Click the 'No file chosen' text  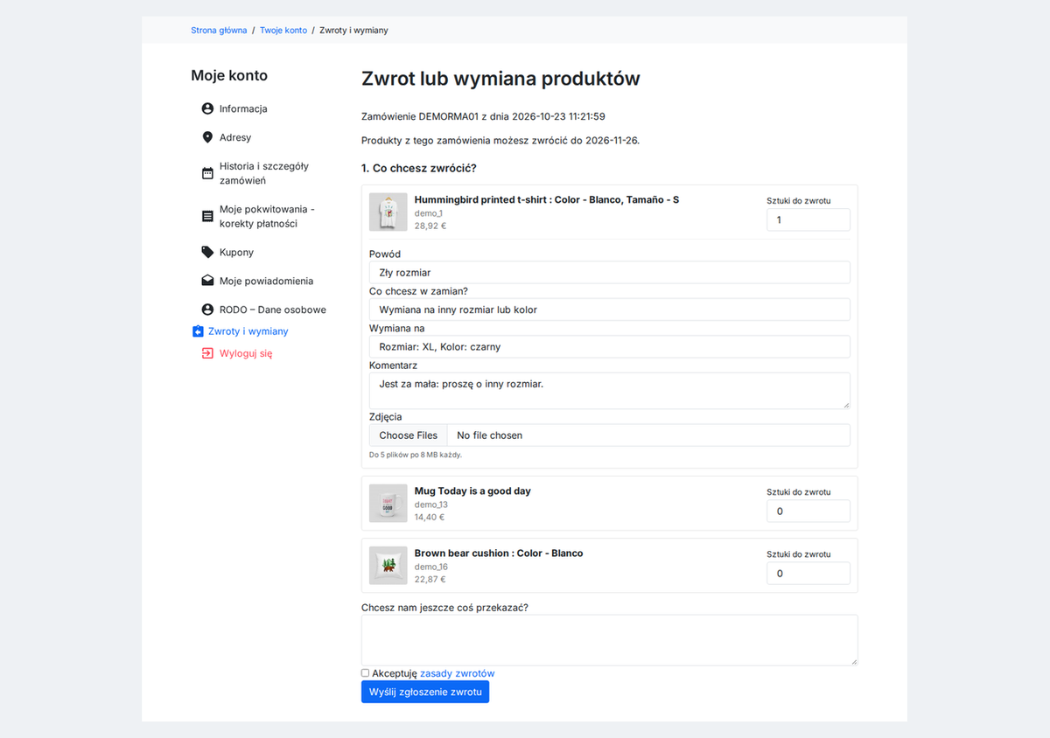pos(490,435)
